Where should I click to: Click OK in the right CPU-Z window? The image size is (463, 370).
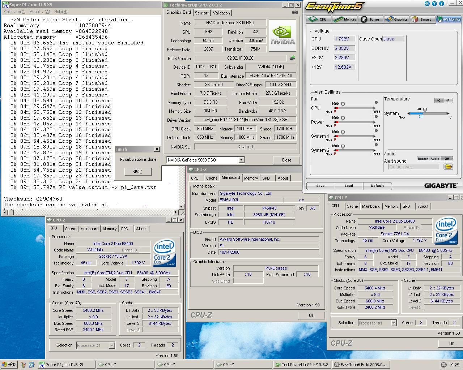(x=451, y=343)
